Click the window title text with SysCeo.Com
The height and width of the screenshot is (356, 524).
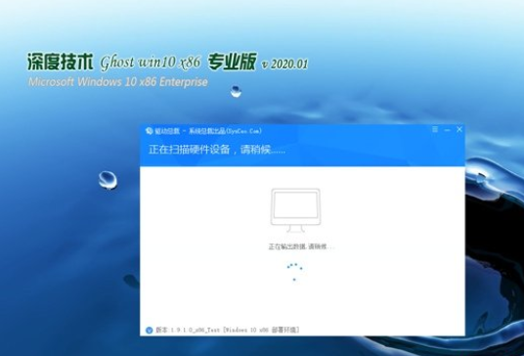click(207, 131)
